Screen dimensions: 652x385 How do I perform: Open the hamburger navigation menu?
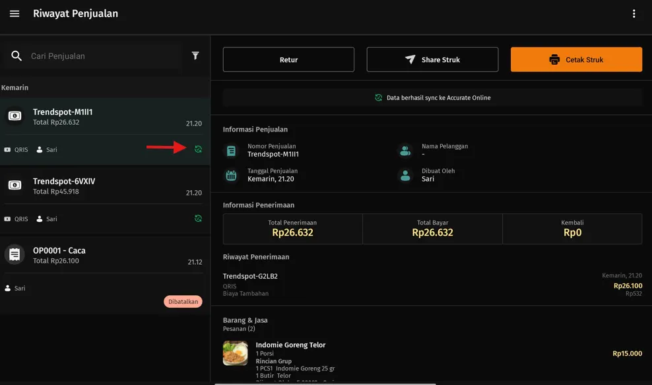click(15, 14)
